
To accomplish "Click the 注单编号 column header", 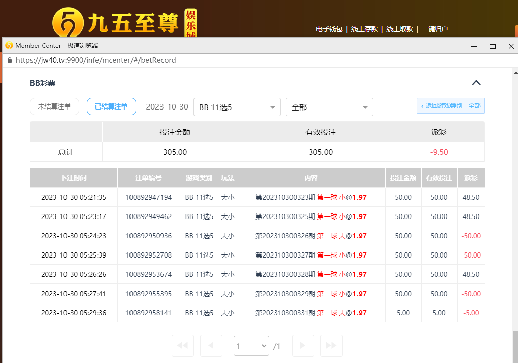I will (149, 178).
